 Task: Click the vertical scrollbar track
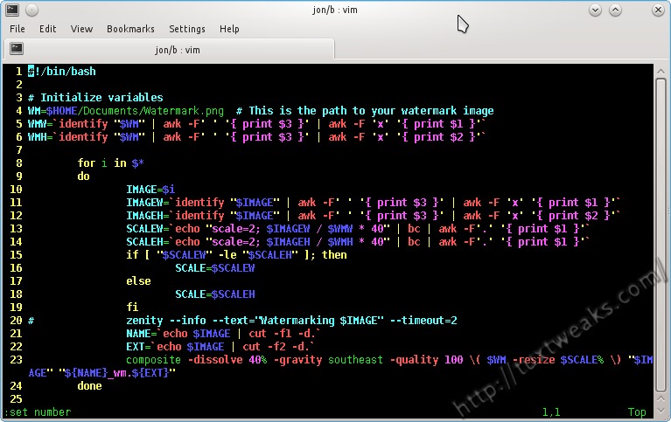pyautogui.click(x=661, y=234)
